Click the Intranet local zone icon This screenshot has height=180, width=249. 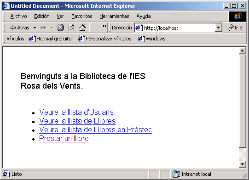coord(176,174)
